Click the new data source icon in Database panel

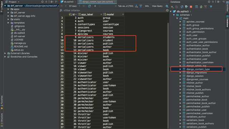172,7
